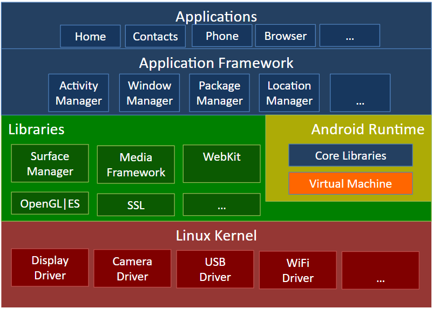Click the Application Framework heading
Screen dimensions: 433x309
(x=216, y=63)
